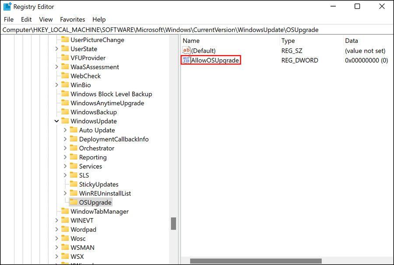Click the Auto Update folder icon

coord(74,130)
